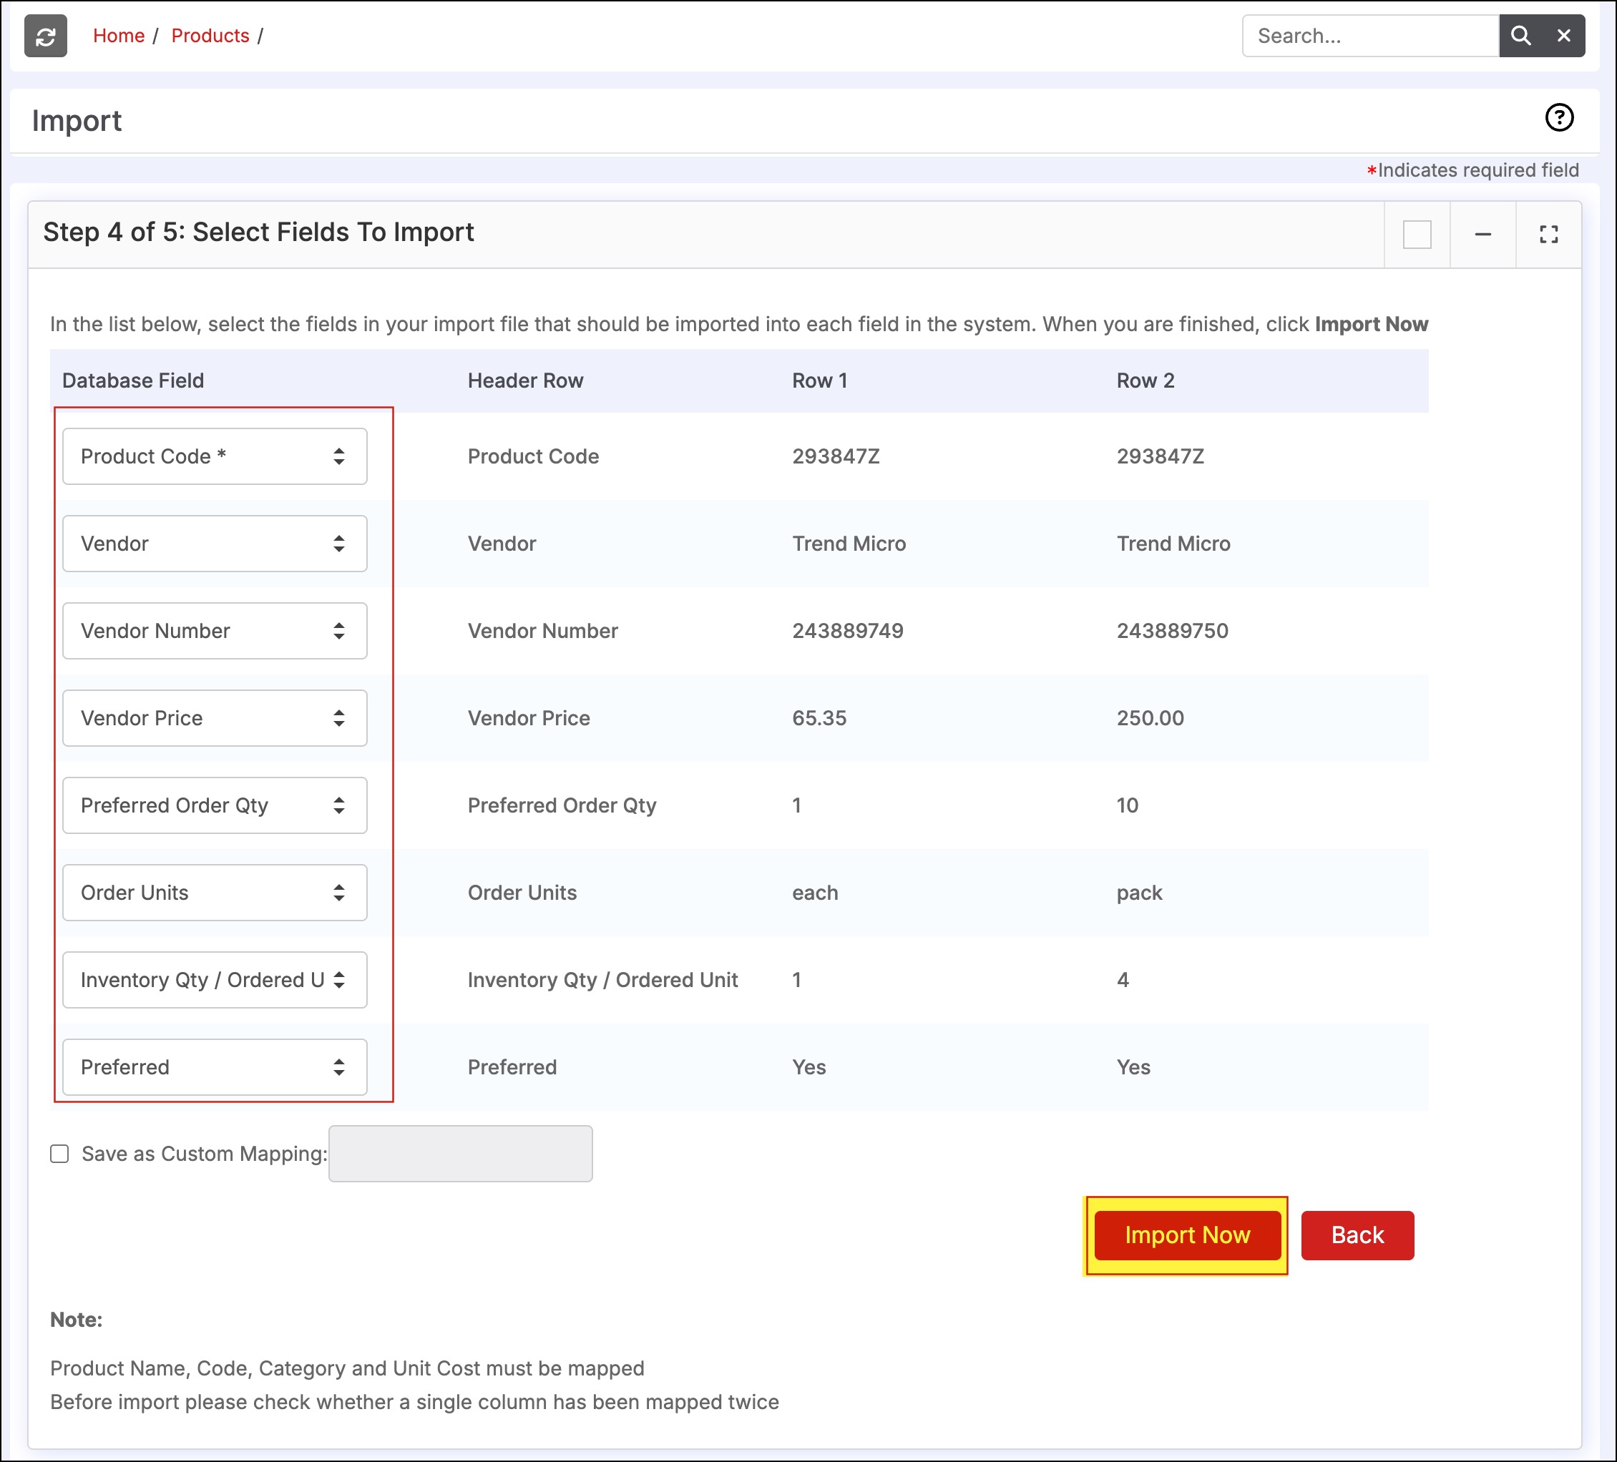The height and width of the screenshot is (1462, 1617).
Task: Go to Products breadcrumb link
Action: [210, 36]
